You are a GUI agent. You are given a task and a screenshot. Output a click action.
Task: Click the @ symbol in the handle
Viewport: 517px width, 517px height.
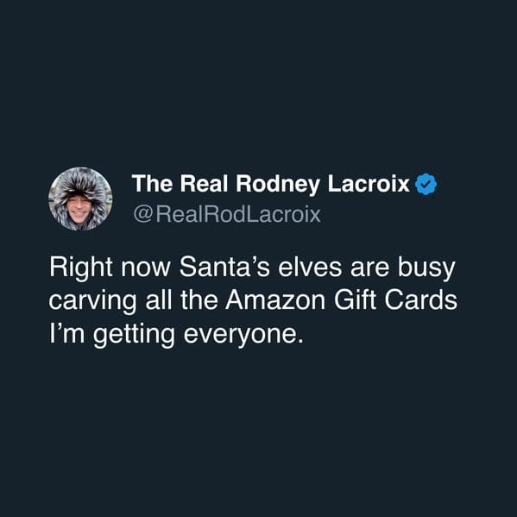pos(143,215)
